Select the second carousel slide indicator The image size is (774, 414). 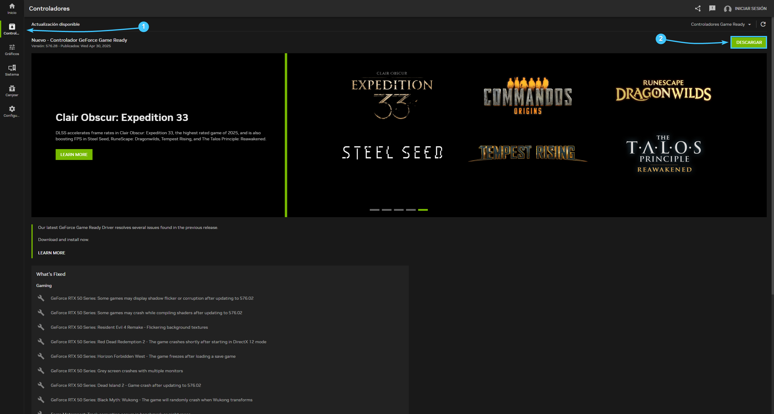386,210
